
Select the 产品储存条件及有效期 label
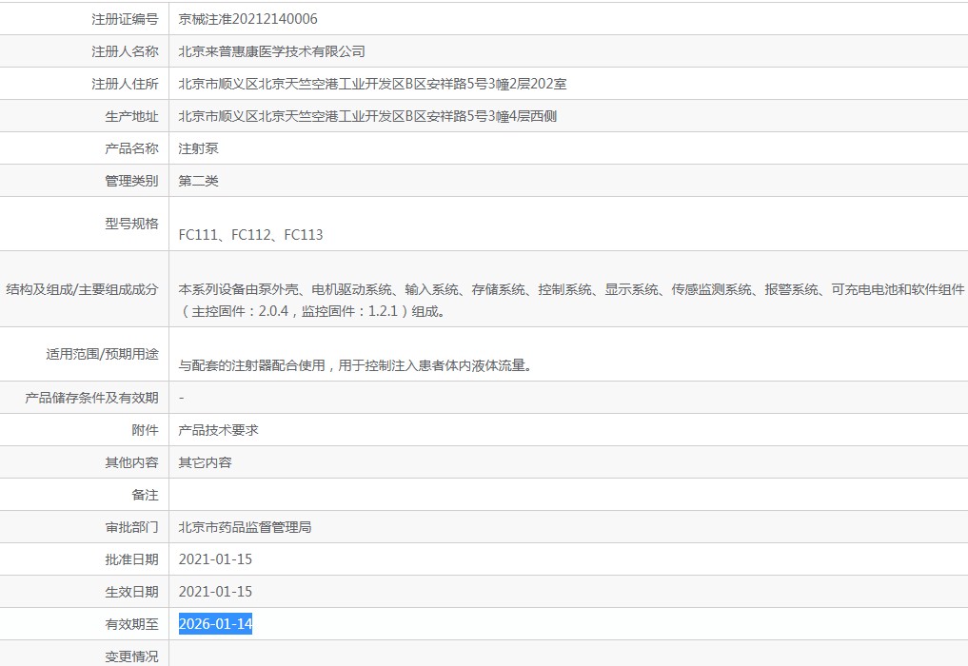point(91,398)
